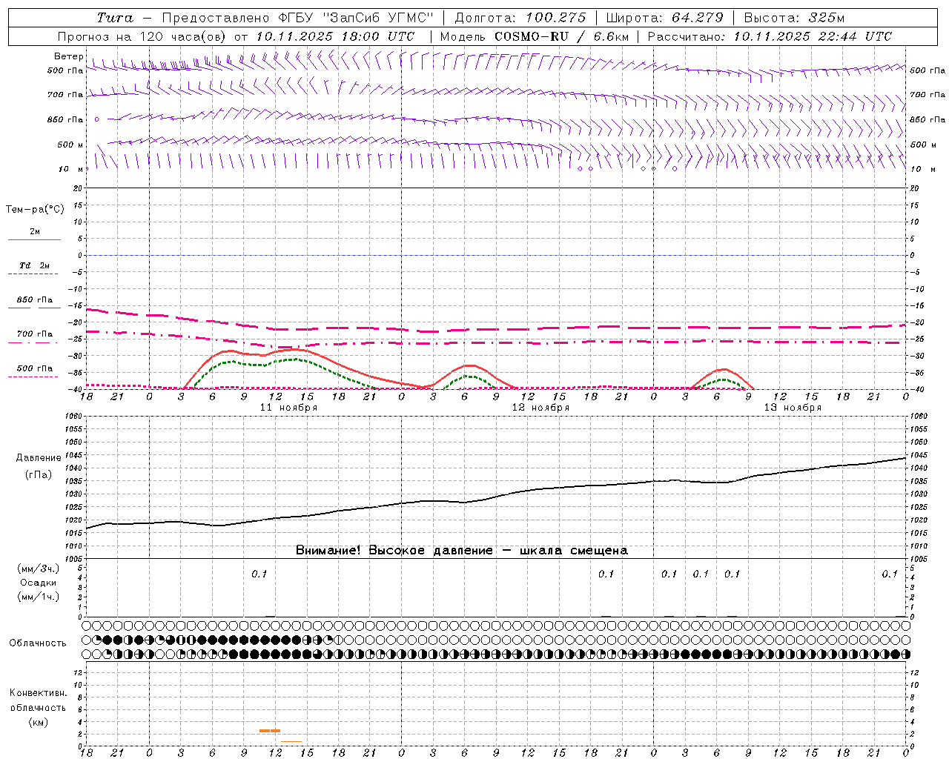The height and width of the screenshot is (759, 949).
Task: Click the 0.1 precipitation value on 12 ноября
Action: (606, 574)
